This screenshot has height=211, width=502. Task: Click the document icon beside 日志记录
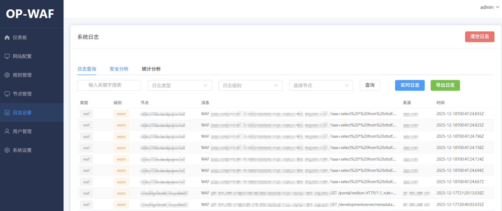[7, 113]
